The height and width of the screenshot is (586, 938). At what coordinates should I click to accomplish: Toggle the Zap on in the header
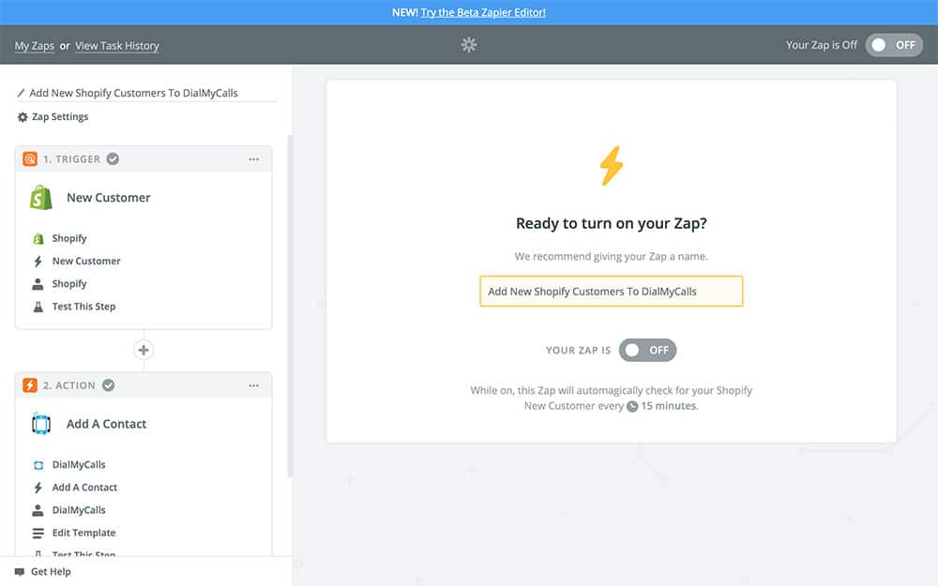tap(893, 45)
